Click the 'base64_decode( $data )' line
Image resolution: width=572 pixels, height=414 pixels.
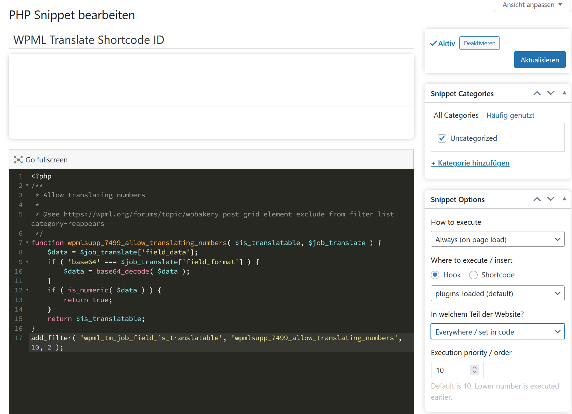(127, 271)
